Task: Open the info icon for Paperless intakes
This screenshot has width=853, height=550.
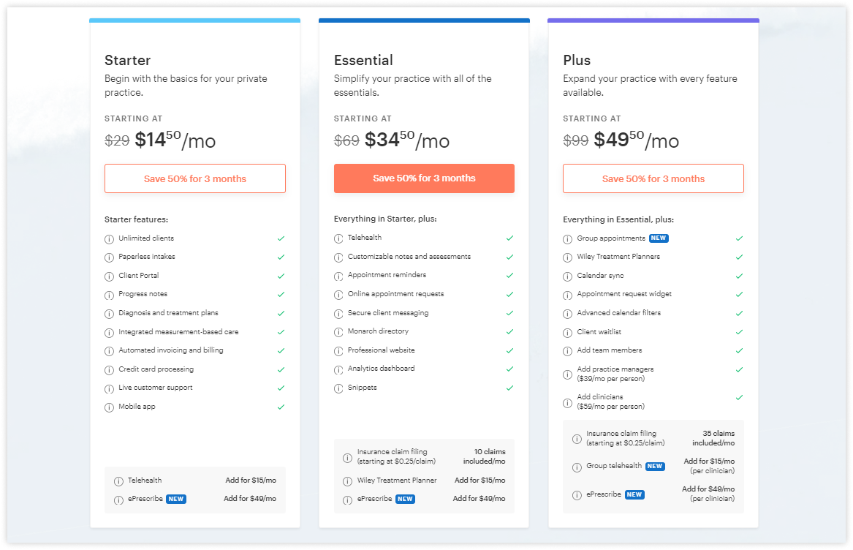Action: [110, 257]
